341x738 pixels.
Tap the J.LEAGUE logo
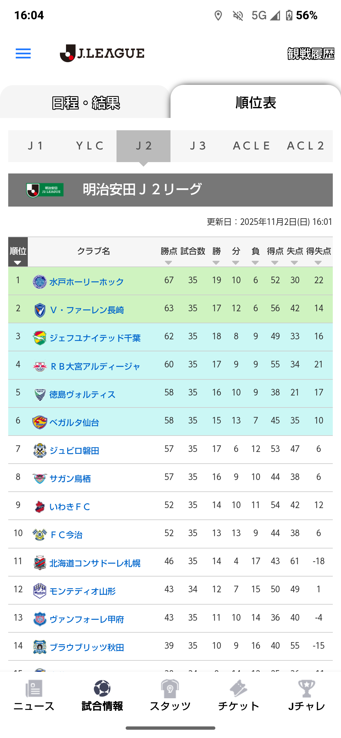(102, 53)
